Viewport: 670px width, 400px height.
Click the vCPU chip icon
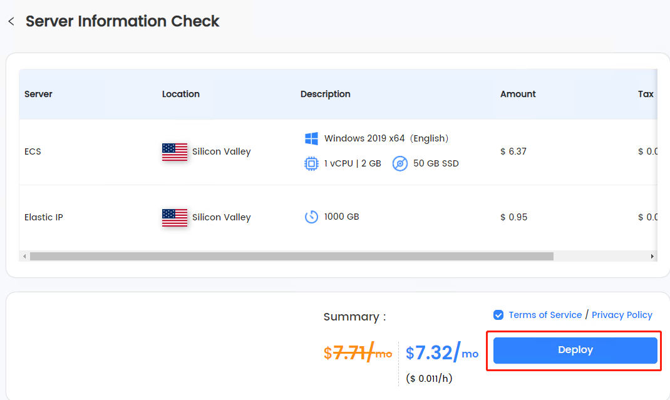311,163
